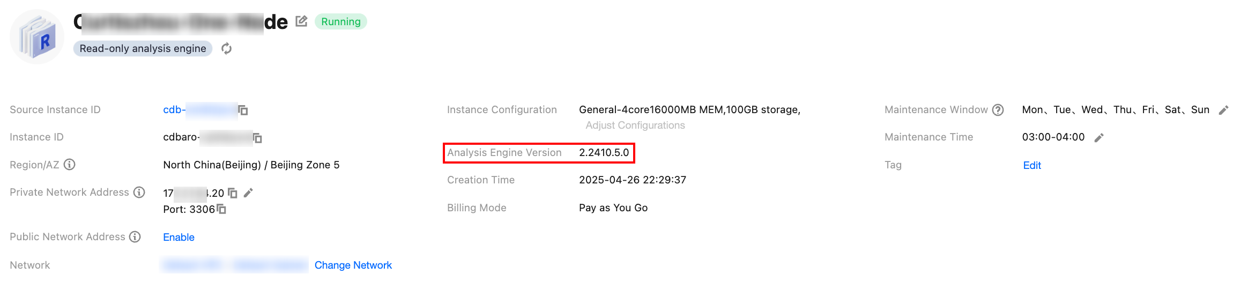Edit the Maintenance Window days
The height and width of the screenshot is (281, 1233).
point(1223,110)
